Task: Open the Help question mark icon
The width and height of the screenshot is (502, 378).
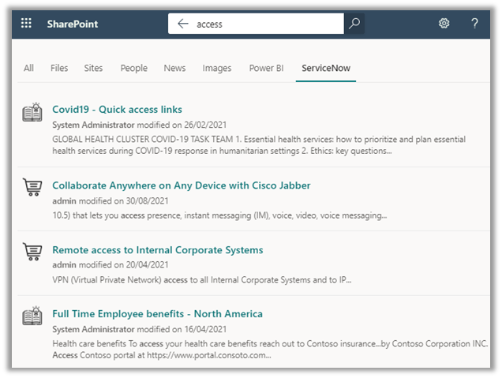Action: coord(474,24)
